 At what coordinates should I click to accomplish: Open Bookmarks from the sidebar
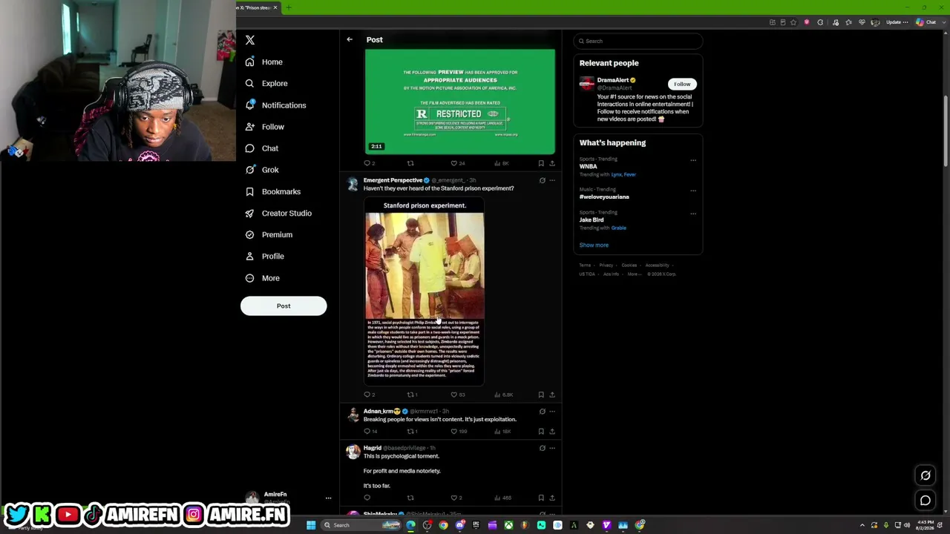[x=273, y=191]
